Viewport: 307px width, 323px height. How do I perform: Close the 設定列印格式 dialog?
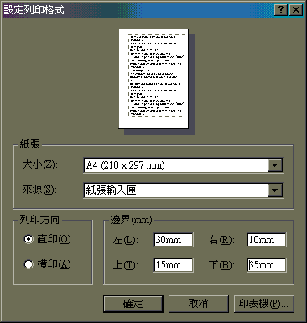[296, 10]
